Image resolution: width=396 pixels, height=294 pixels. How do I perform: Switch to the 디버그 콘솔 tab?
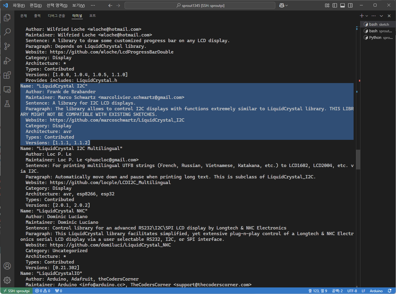point(56,16)
